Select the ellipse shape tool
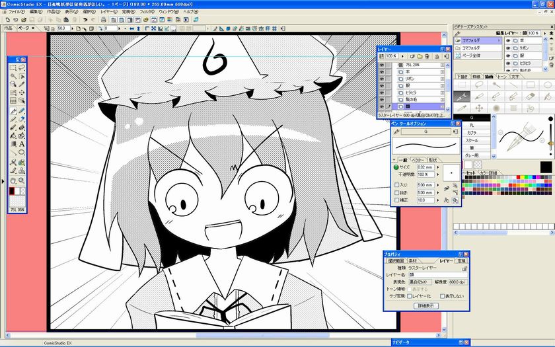The image size is (555, 347). [22, 153]
